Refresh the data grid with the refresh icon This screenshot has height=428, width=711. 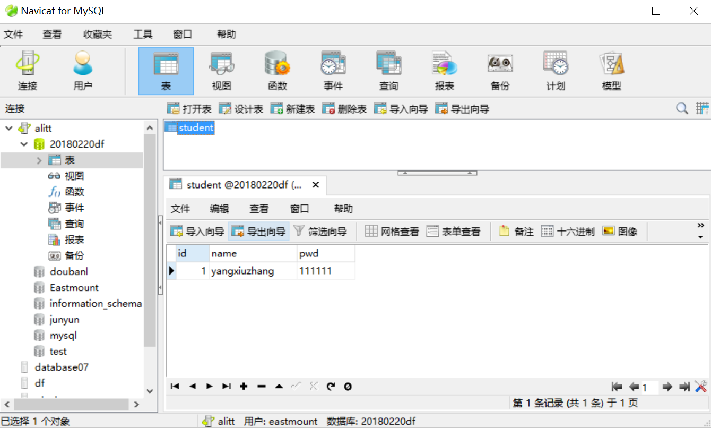[x=331, y=386]
